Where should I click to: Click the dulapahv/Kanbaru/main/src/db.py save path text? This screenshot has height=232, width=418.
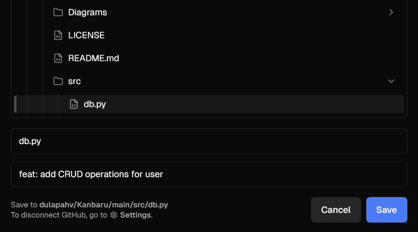pos(104,205)
